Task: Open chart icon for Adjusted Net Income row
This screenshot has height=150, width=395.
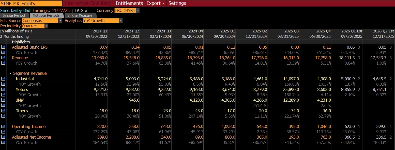Action: 3,137
